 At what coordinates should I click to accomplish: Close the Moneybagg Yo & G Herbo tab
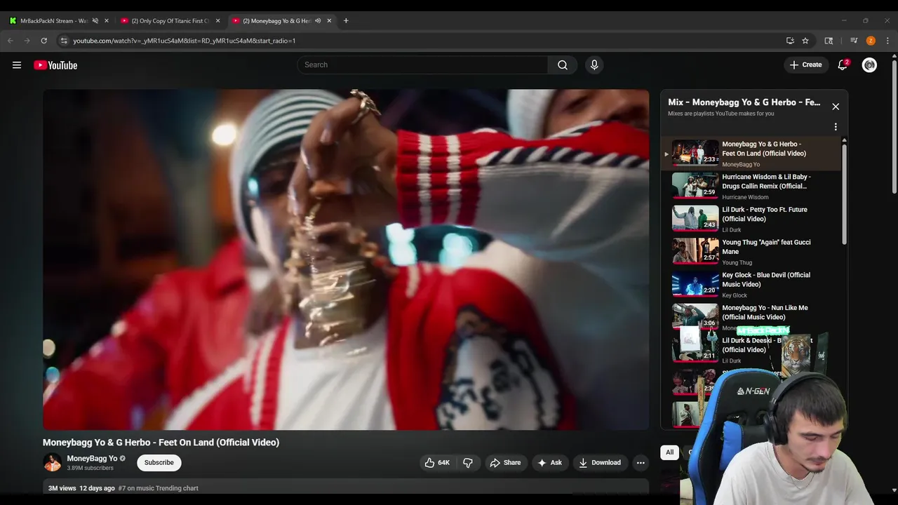coord(329,21)
